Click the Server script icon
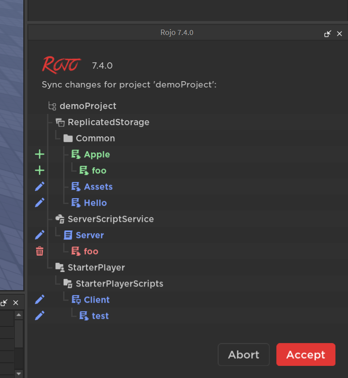 [x=68, y=235]
